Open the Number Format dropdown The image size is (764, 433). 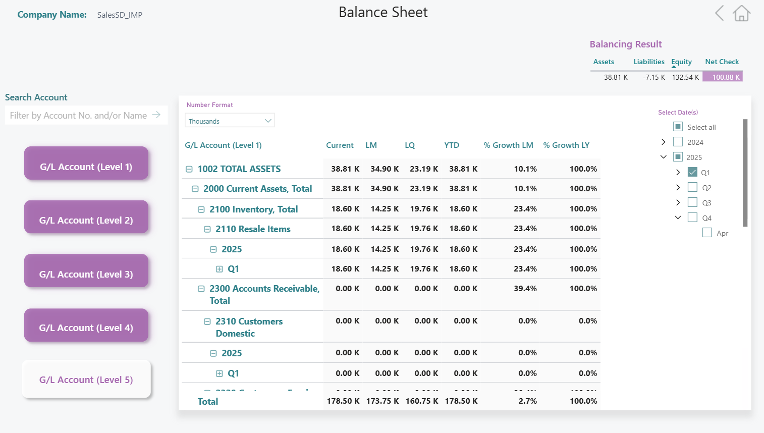(230, 121)
